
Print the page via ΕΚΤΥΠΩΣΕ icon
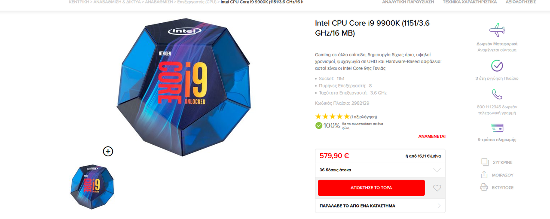tap(484, 187)
